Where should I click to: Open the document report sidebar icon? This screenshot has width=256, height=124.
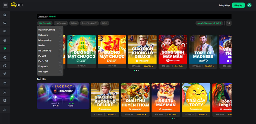coord(5,100)
